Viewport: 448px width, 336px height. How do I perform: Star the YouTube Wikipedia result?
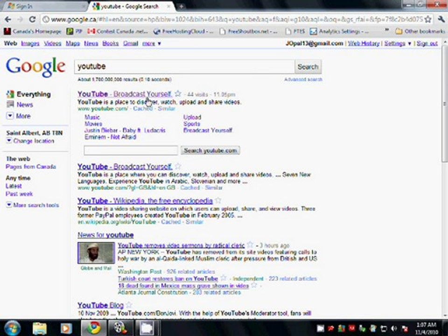tap(218, 200)
